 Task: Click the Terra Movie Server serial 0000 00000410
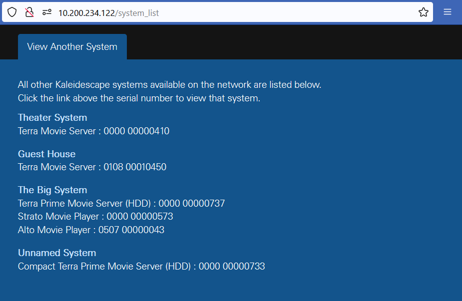pyautogui.click(x=93, y=131)
